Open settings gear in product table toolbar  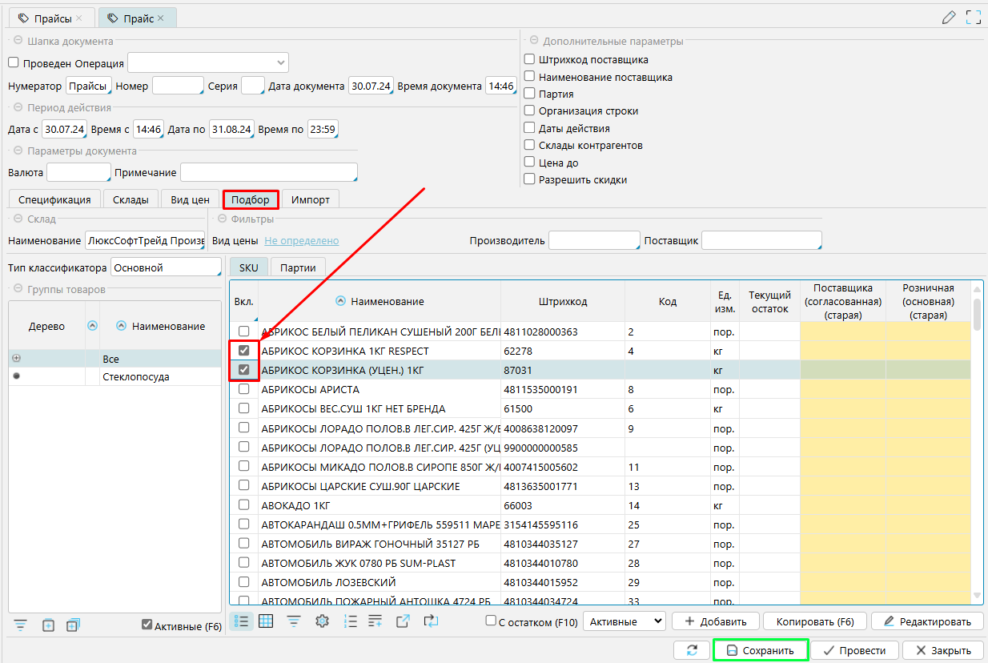tap(323, 621)
